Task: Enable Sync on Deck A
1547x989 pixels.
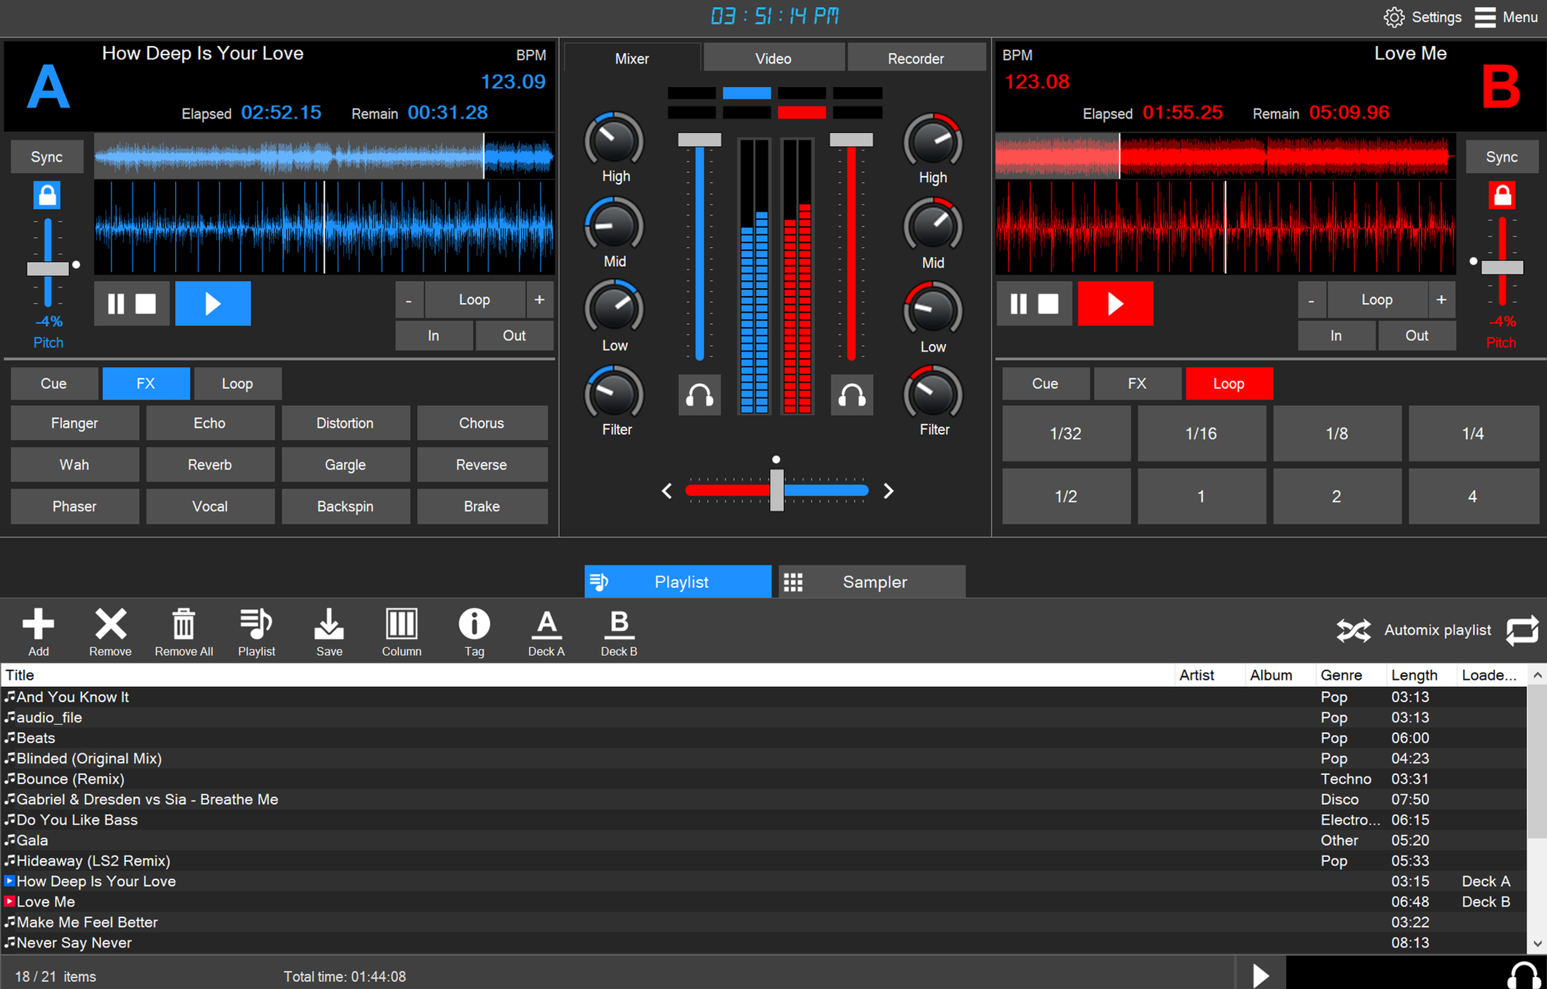Action: (47, 156)
